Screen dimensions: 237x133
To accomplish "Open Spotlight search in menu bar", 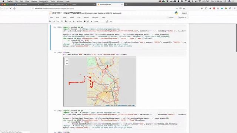I will tap(226, 1).
